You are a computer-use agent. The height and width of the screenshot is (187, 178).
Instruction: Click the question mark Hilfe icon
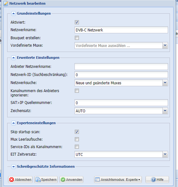(x=153, y=180)
